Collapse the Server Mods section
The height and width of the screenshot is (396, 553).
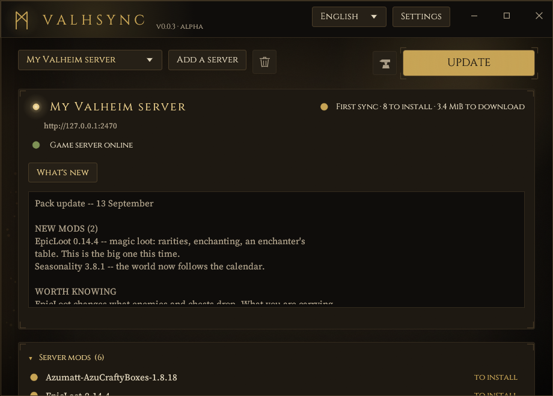tap(66, 357)
